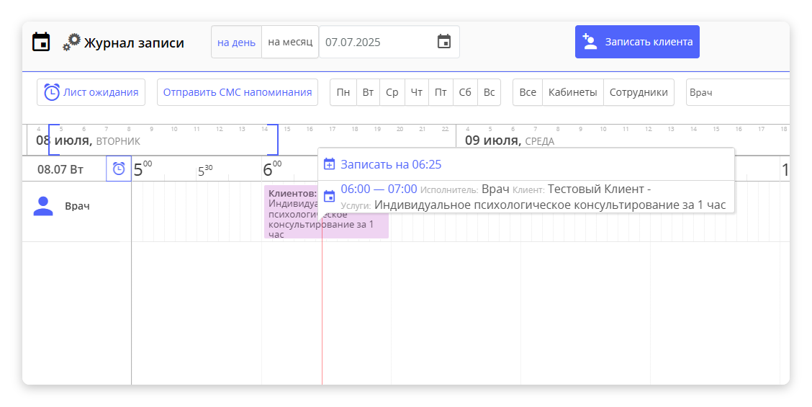
Task: Click the 07.07.2025 date input field
Action: [x=378, y=42]
